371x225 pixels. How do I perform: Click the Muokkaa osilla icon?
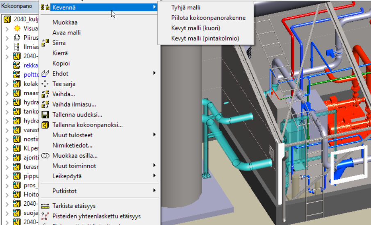[46, 156]
